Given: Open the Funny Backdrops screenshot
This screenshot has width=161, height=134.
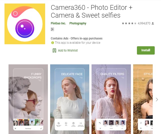Looking at the screenshot, I should (x=28, y=99).
